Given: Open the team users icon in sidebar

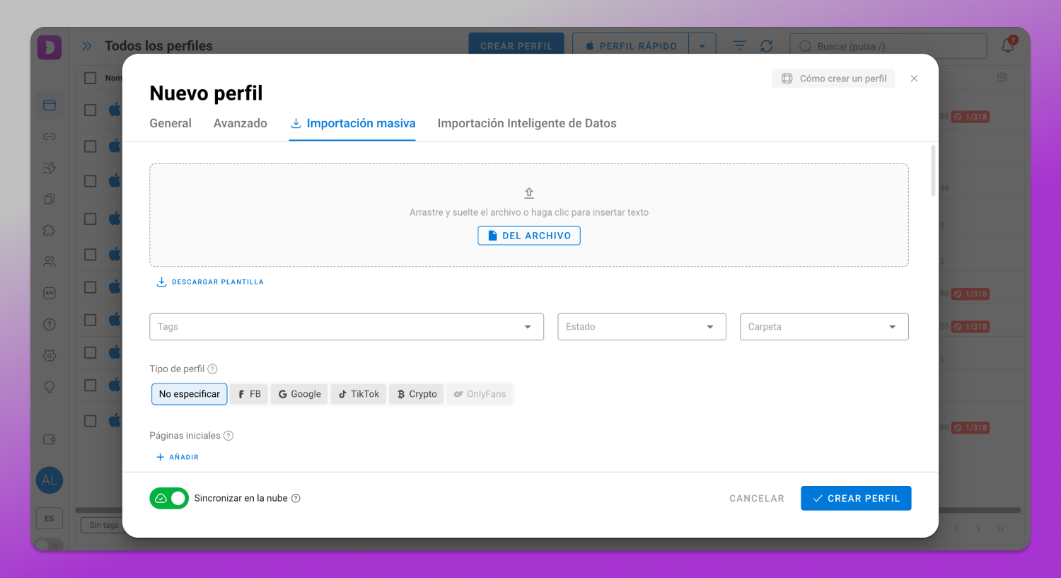Looking at the screenshot, I should (50, 262).
